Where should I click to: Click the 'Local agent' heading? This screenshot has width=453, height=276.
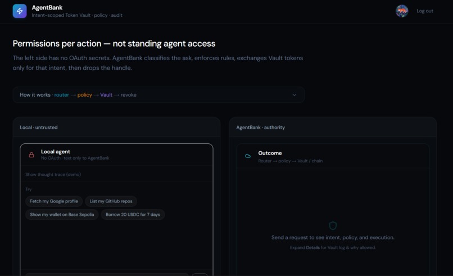pos(56,152)
